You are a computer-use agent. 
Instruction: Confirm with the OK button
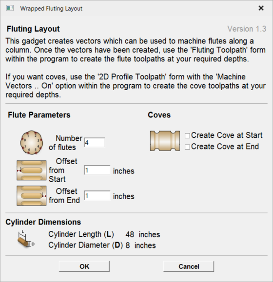click(x=84, y=266)
